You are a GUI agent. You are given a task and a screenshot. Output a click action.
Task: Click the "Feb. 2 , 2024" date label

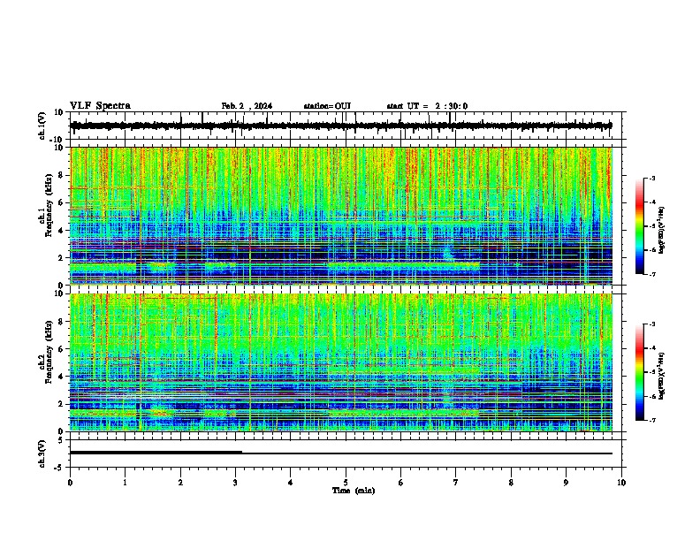[x=247, y=106]
